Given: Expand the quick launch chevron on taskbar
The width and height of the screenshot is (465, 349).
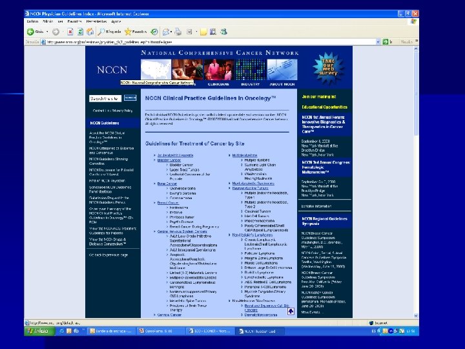Looking at the screenshot, I should [83, 329].
